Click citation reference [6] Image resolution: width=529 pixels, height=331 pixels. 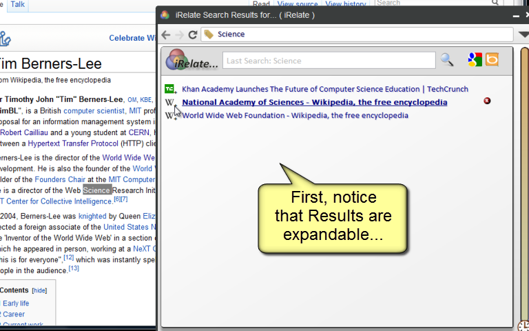116,199
